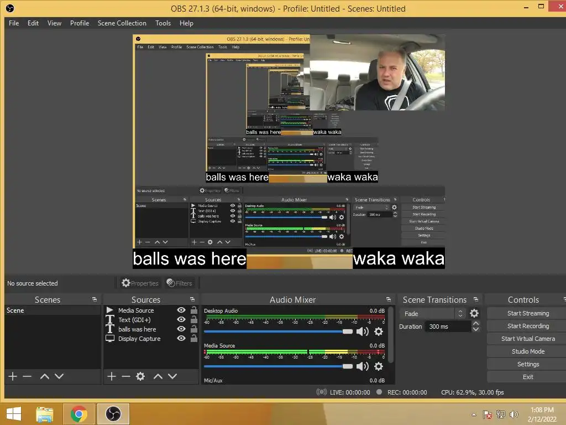Open the Scene Collection menu
Viewport: 566px width, 425px height.
pos(122,23)
